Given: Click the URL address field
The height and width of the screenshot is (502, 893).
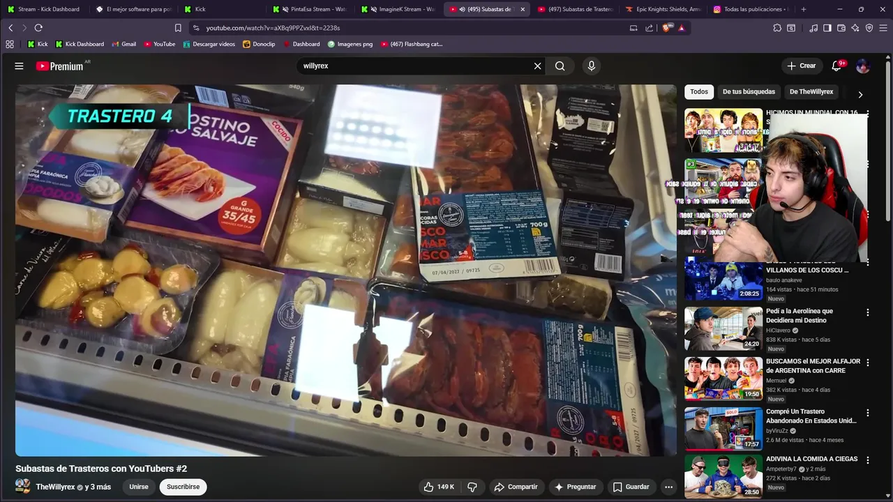Looking at the screenshot, I should pyautogui.click(x=412, y=28).
